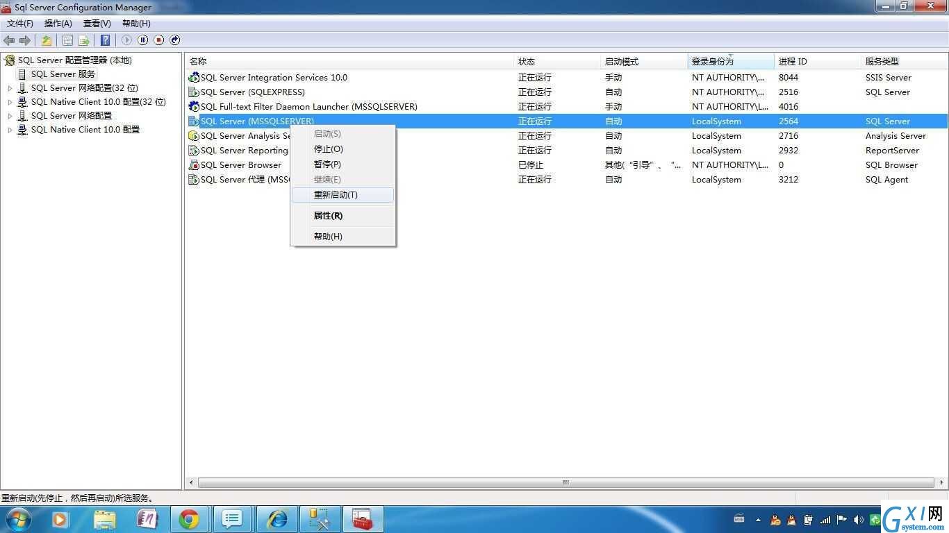Show hidden tray icons arrow
The image size is (949, 533).
pos(758,519)
